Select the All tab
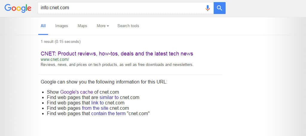Image resolution: width=306 pixels, height=136 pixels. coord(43,26)
